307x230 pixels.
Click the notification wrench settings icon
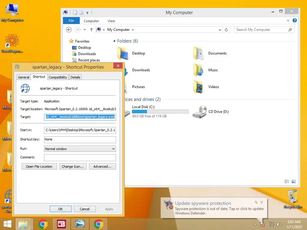[256, 202]
